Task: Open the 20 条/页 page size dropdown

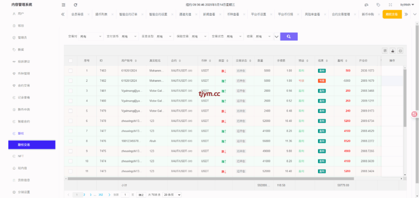Action: [171, 195]
